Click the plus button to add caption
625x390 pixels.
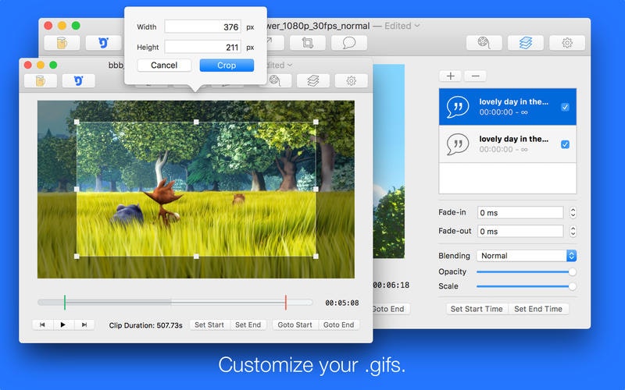point(451,76)
